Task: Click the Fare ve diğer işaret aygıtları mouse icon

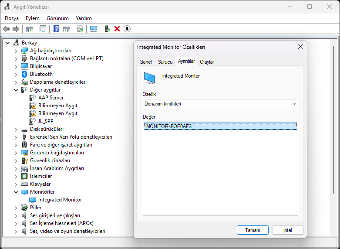Action: pos(24,145)
